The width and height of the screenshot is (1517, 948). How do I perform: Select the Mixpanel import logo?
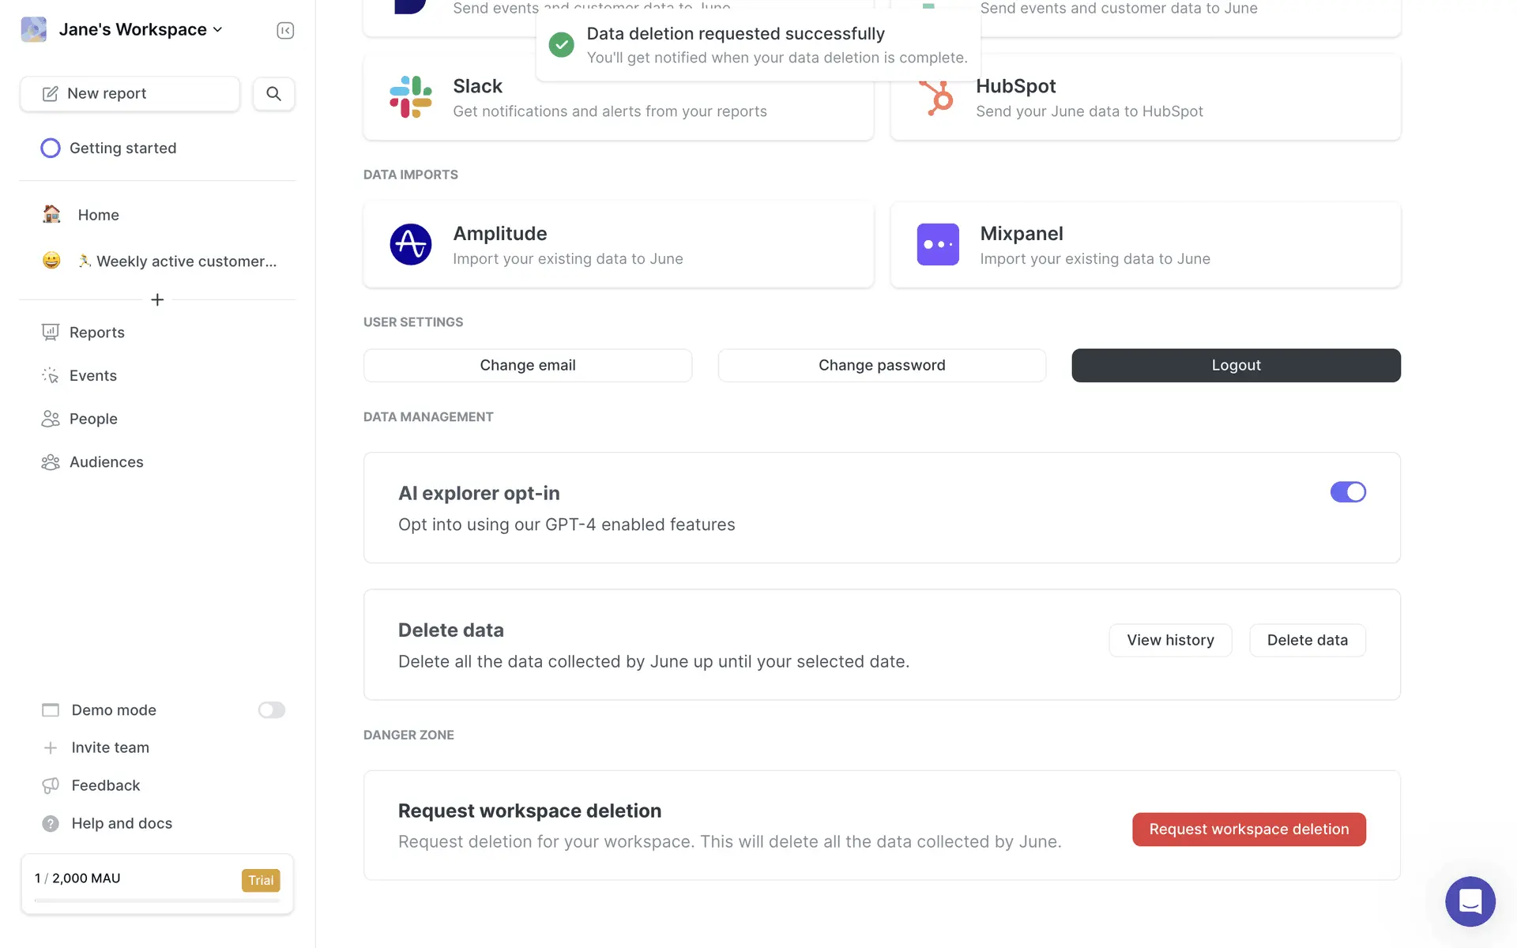point(937,245)
